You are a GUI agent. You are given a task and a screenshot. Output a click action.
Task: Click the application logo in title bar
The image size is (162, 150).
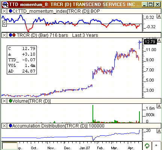(x=5, y=5)
